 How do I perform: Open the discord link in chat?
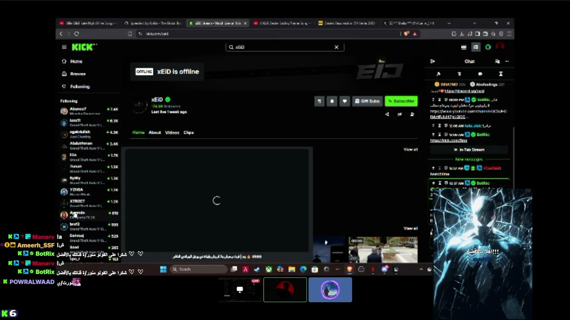[464, 91]
